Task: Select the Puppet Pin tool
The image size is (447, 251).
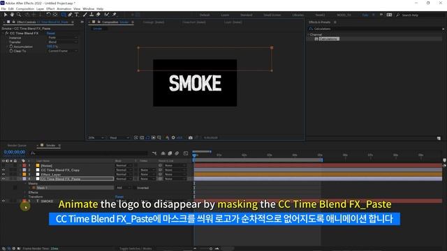Action: (x=115, y=15)
